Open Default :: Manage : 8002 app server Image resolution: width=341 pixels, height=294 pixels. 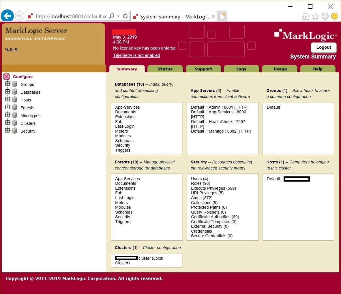point(221,131)
